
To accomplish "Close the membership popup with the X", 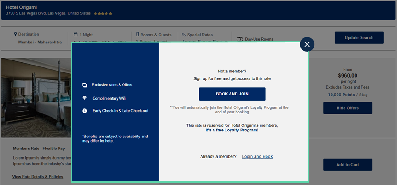I will point(307,44).
